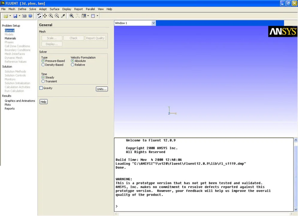Open the Parallel menu

(90, 9)
